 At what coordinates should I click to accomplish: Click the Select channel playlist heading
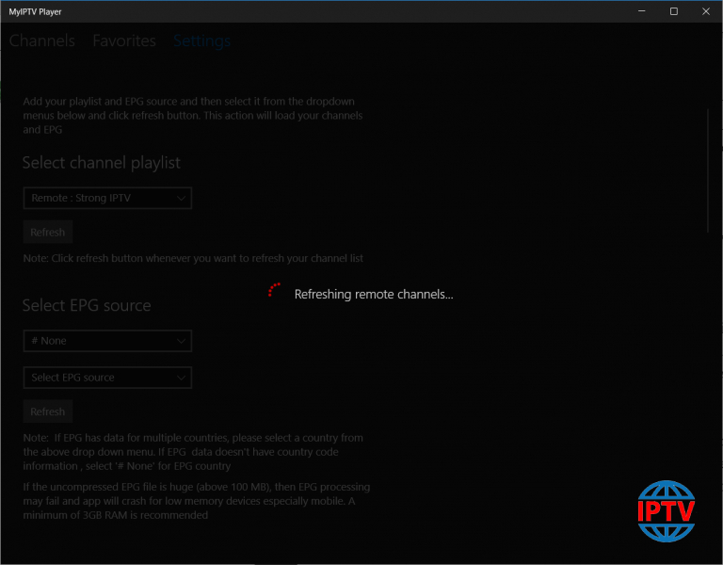click(x=102, y=163)
